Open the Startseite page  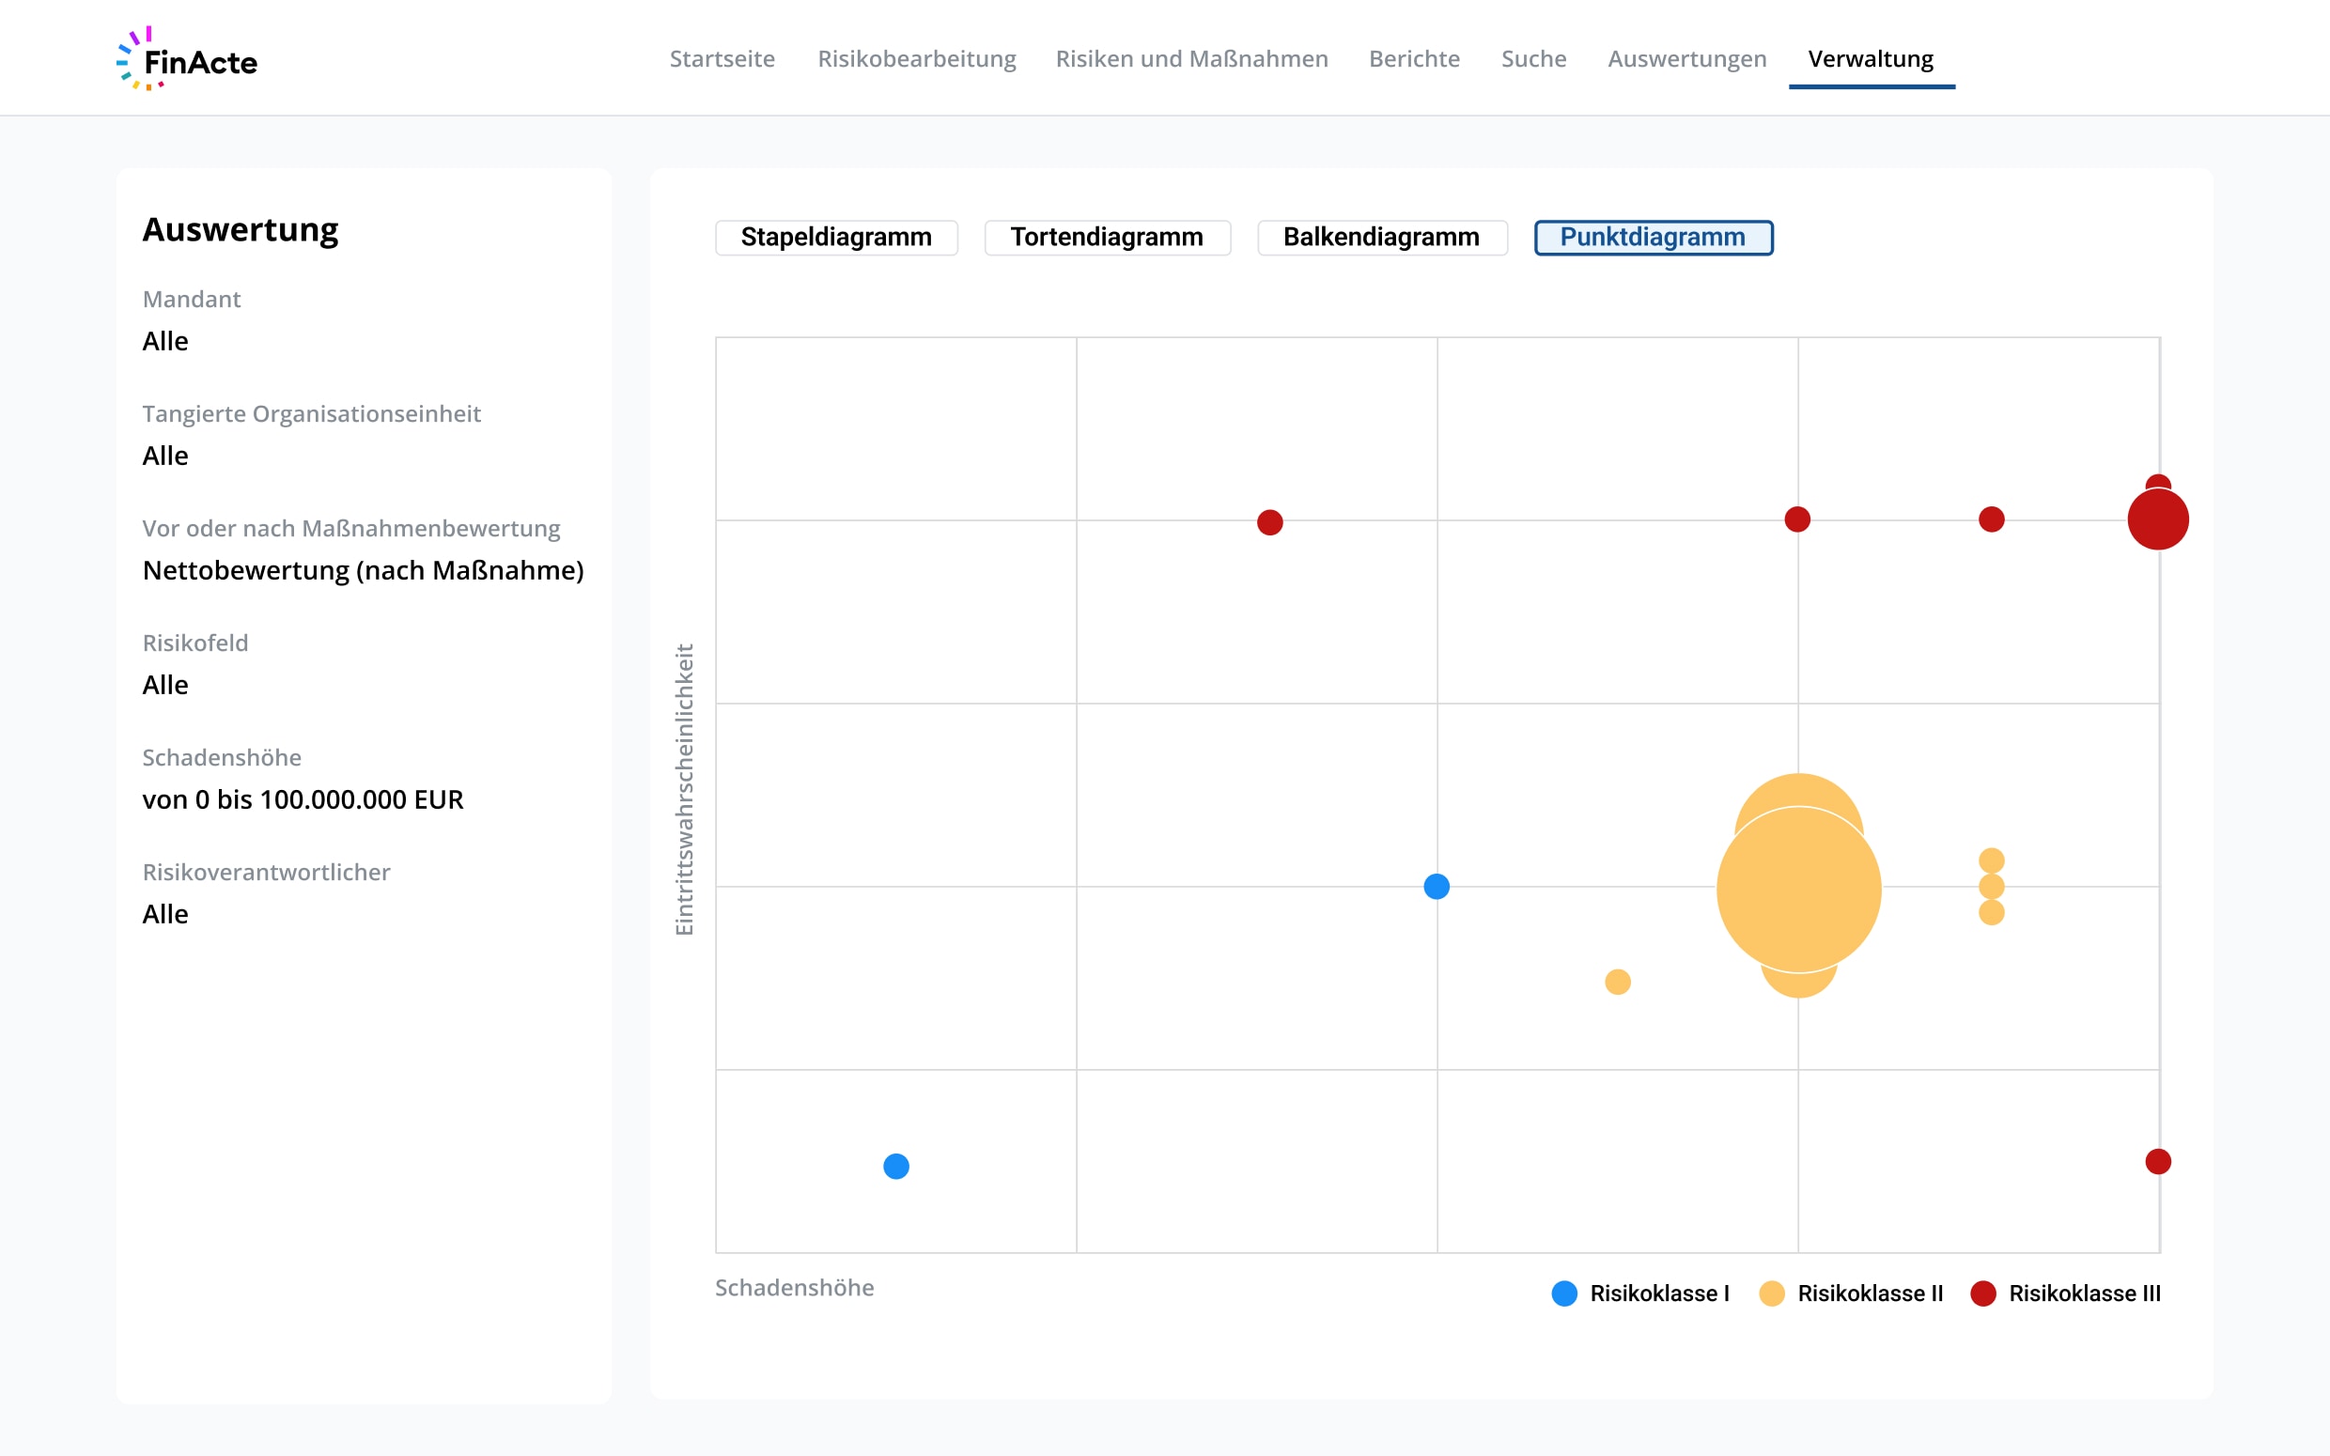(722, 59)
